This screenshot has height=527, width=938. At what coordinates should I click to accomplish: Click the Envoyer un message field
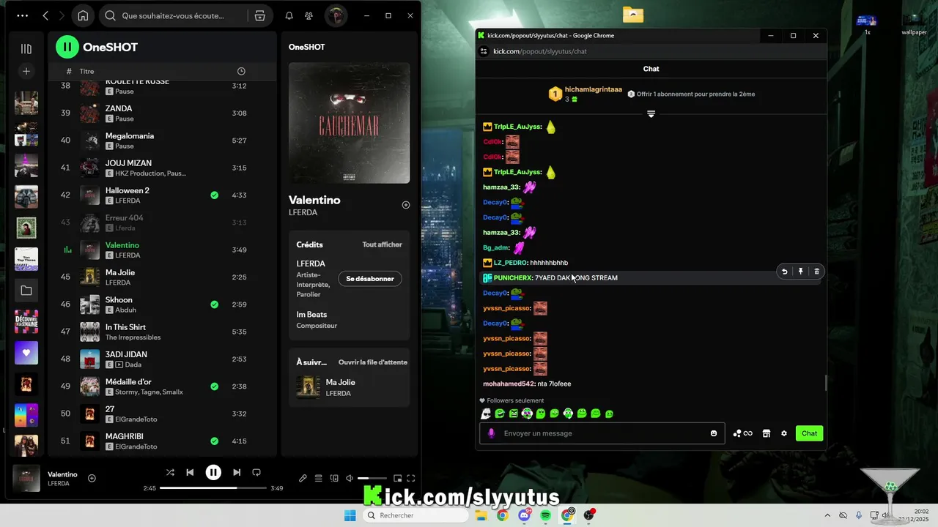pos(602,433)
